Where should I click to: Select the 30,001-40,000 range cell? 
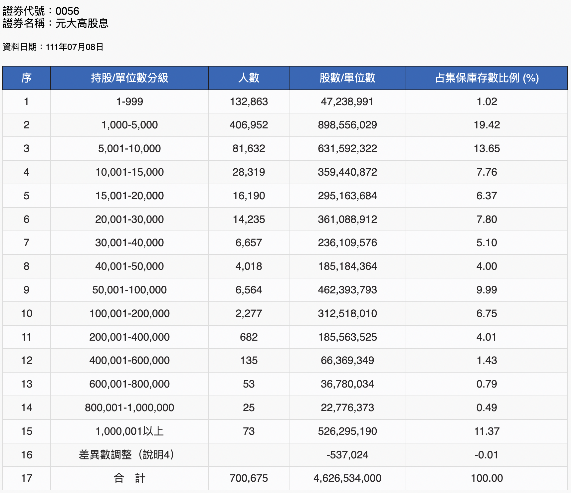coord(129,243)
